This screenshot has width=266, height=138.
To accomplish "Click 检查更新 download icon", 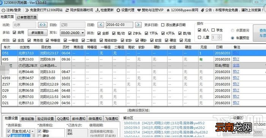I will pos(98,10).
